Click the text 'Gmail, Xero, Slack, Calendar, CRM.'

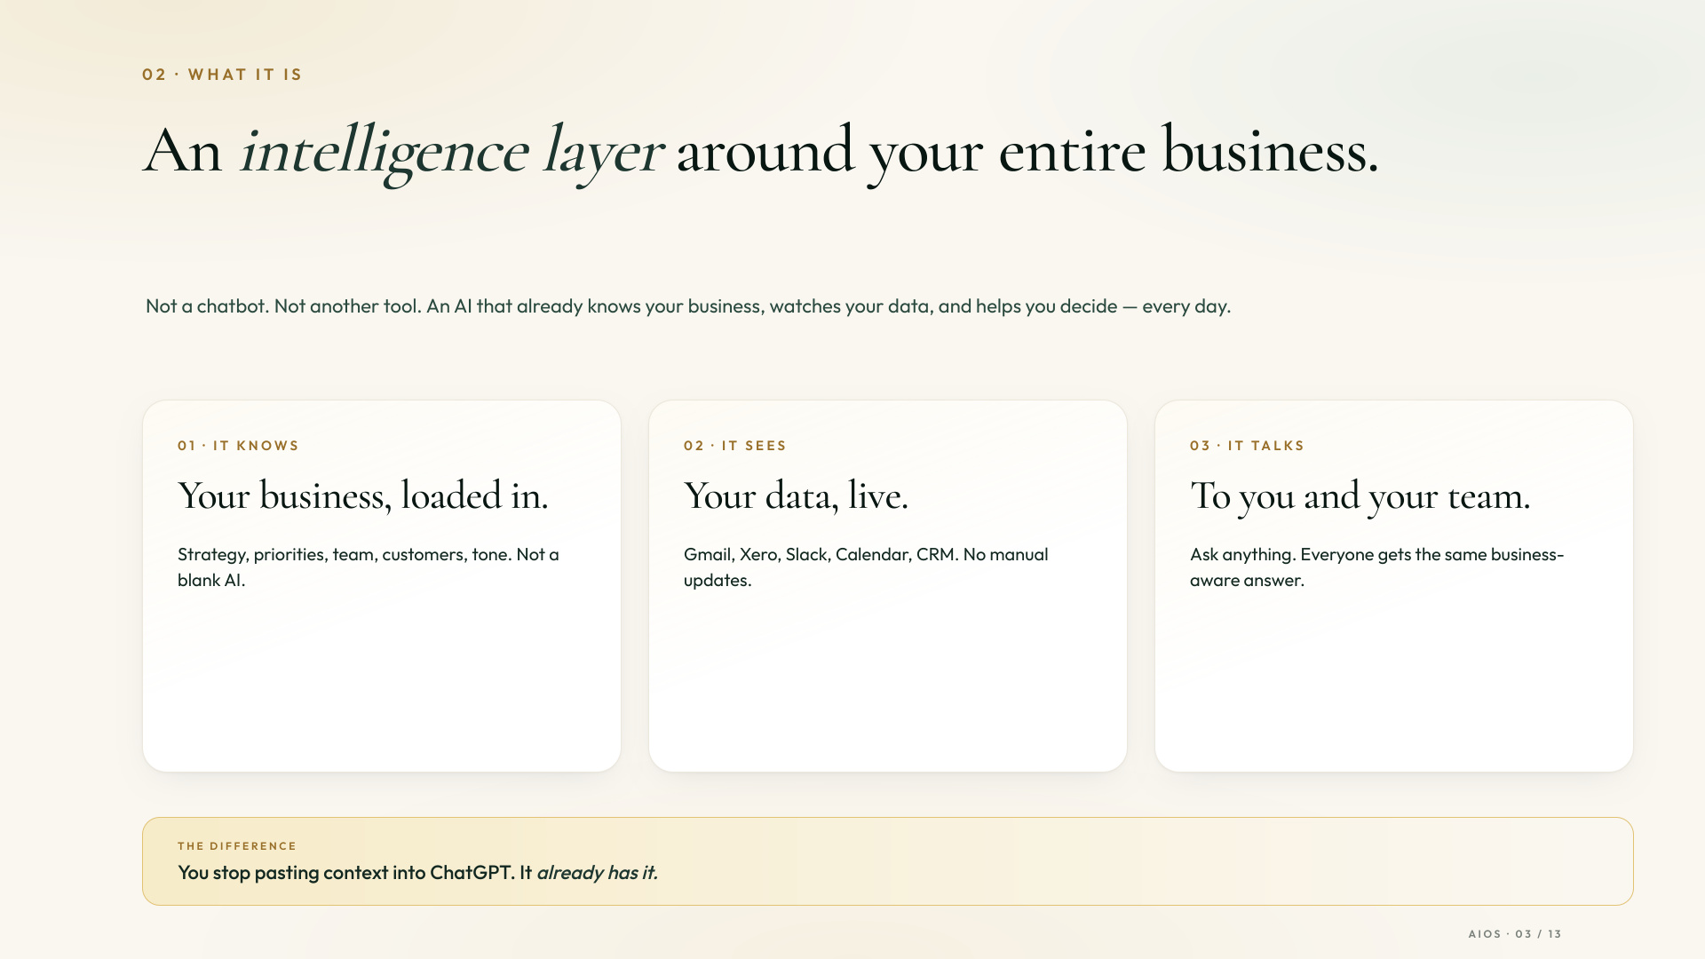821,555
